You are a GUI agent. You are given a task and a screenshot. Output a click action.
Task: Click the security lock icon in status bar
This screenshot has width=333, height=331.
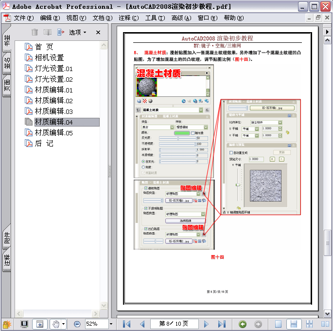(7, 324)
